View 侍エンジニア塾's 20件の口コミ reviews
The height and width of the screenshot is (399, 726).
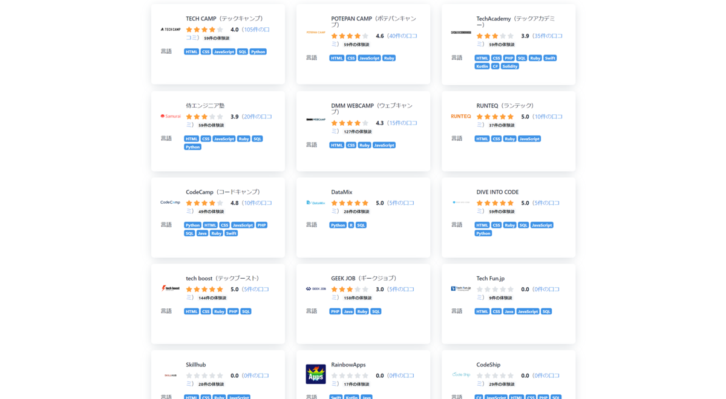tap(229, 120)
